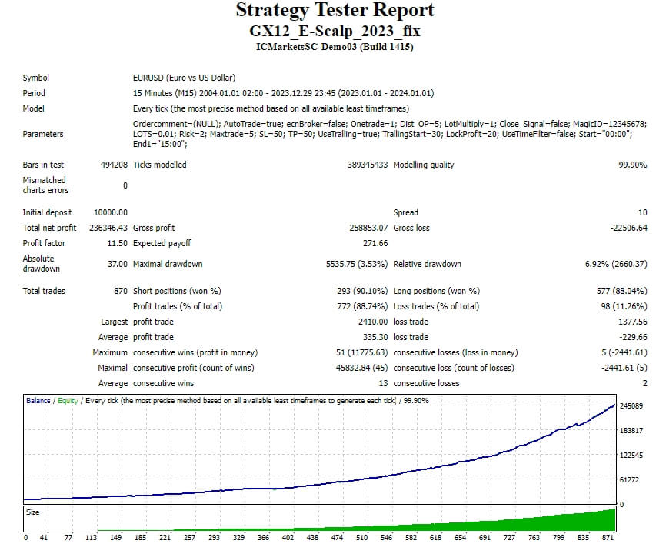The width and height of the screenshot is (656, 544).
Task: Click the 'Gross profit' label
Action: (x=154, y=228)
